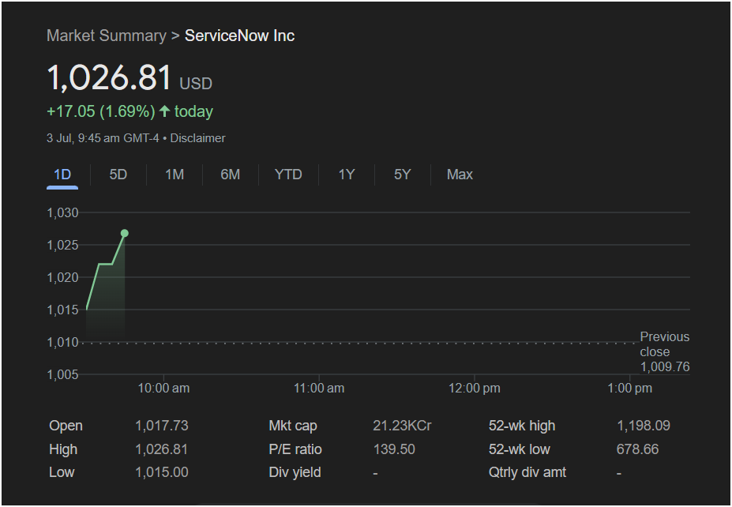Click the green current-price dot on chart
The image size is (732, 507).
point(124,233)
